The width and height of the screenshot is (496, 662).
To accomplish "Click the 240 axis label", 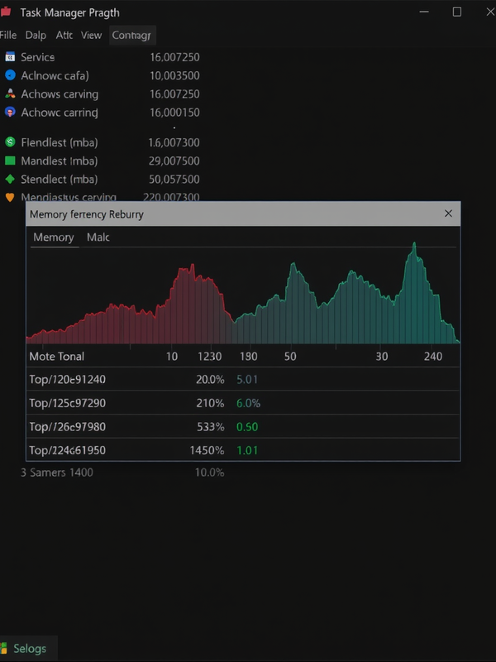I will pos(433,357).
